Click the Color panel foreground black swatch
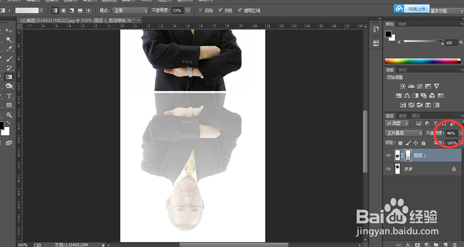The image size is (464, 247). (x=388, y=34)
